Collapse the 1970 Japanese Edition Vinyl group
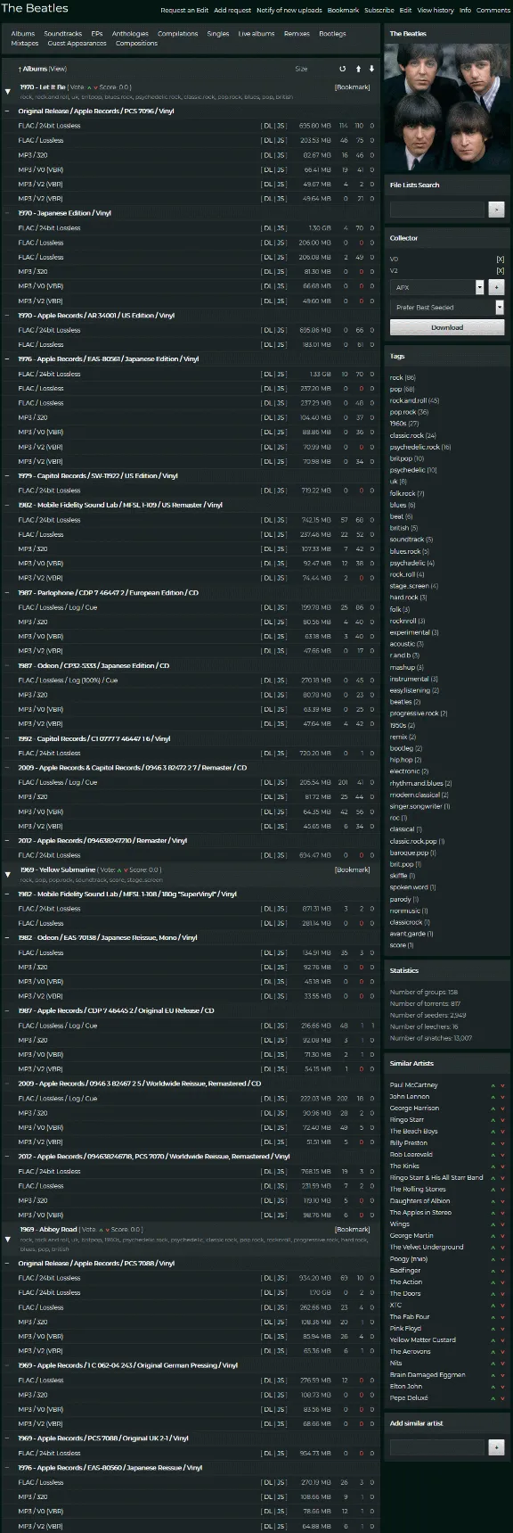This screenshot has height=1533, width=513. [x=8, y=213]
